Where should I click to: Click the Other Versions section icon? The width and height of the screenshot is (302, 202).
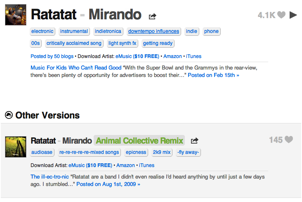tap(9, 115)
